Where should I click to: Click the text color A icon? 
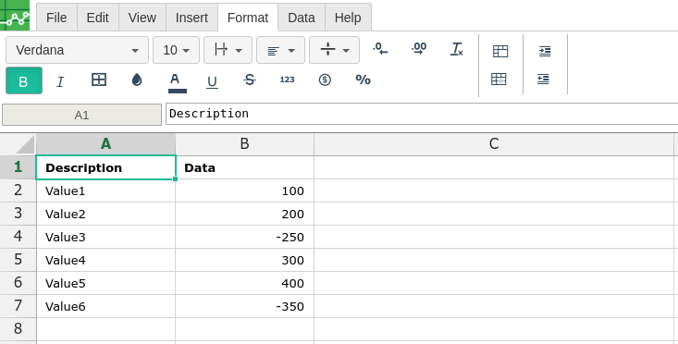175,81
